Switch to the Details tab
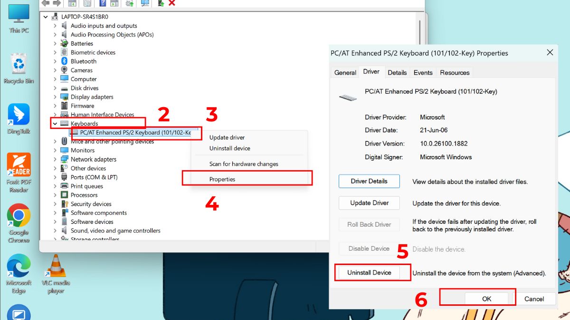570x320 pixels. pos(397,73)
